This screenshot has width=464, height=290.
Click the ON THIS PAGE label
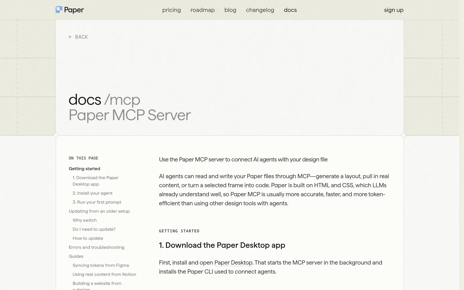84,158
